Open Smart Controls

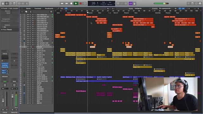point(19,3)
